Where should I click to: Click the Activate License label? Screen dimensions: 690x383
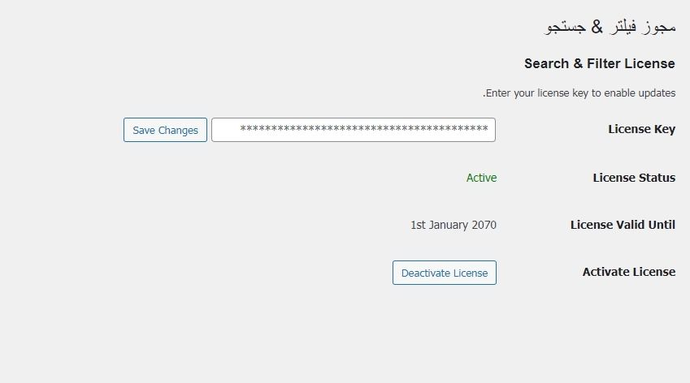628,272
